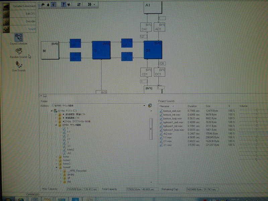Viewport: 268px width, 201px height.
Task: Open the Random Sounds view icon
Action: [19, 51]
